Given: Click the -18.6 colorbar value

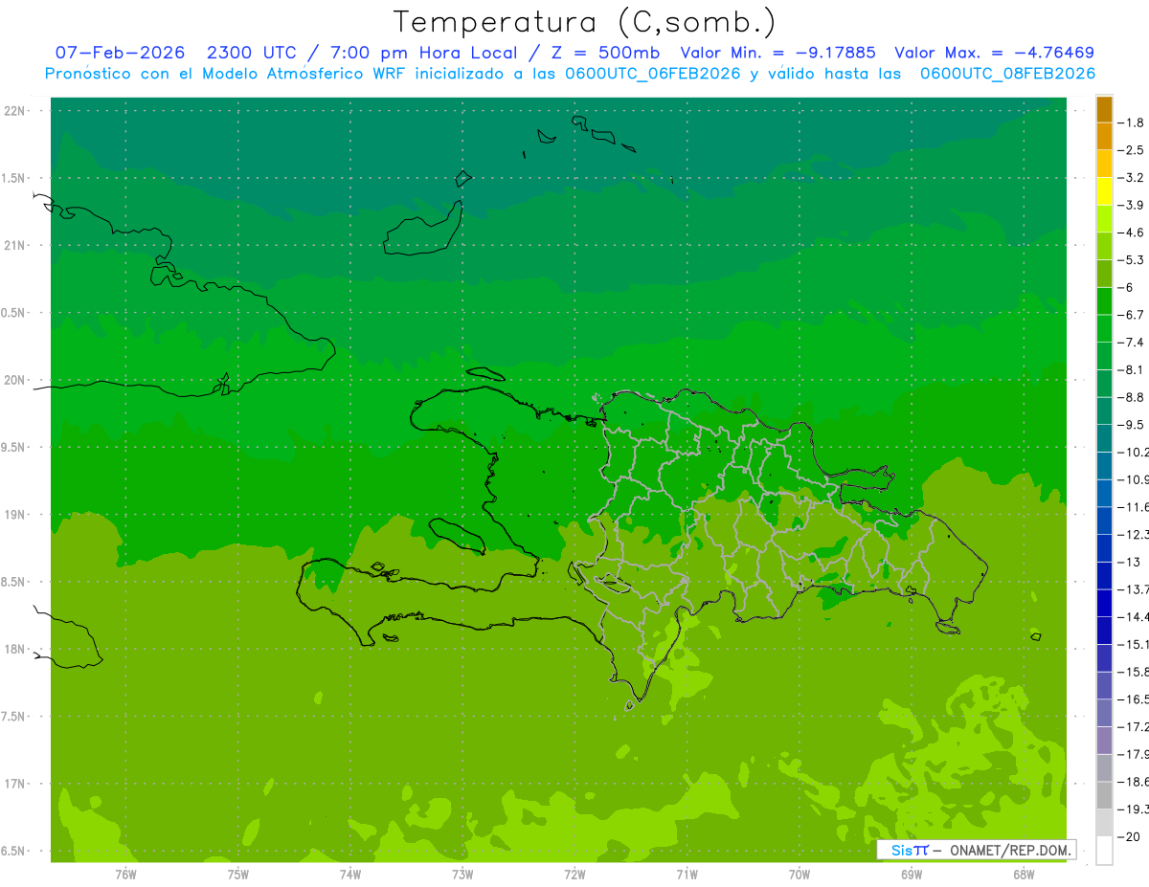Looking at the screenshot, I should [x=1134, y=781].
